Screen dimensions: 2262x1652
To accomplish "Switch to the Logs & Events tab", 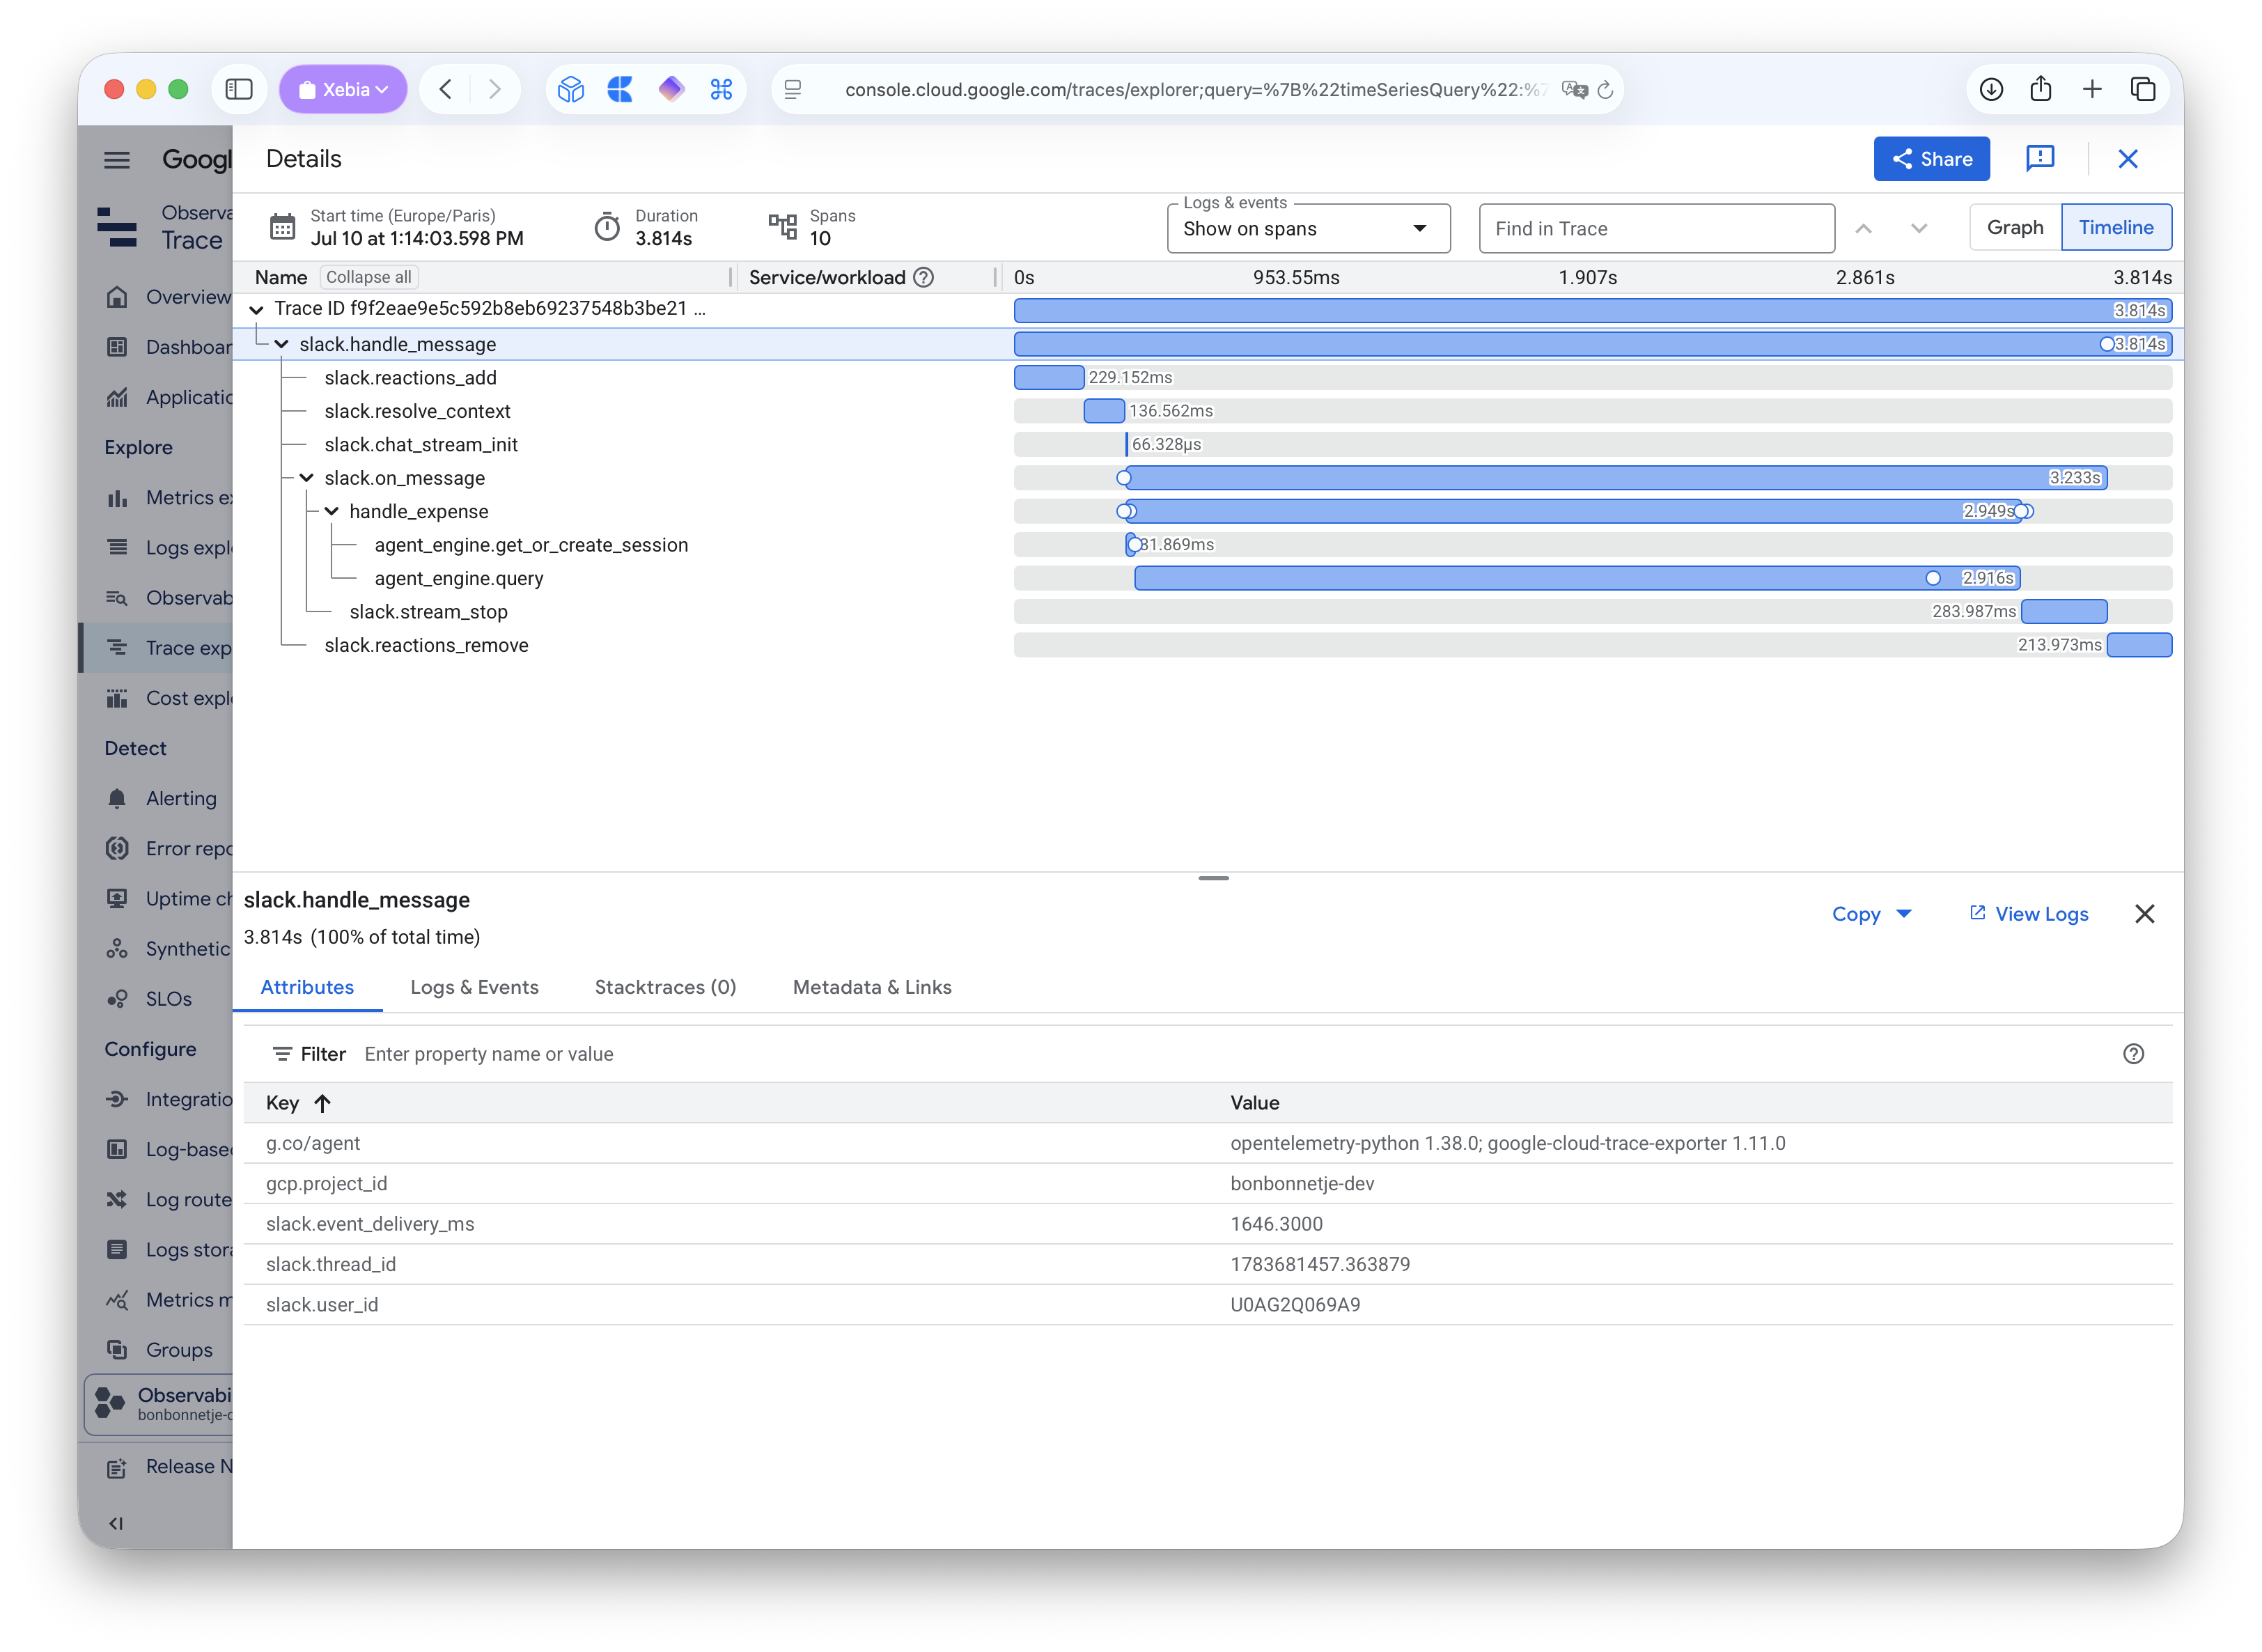I will tap(474, 988).
